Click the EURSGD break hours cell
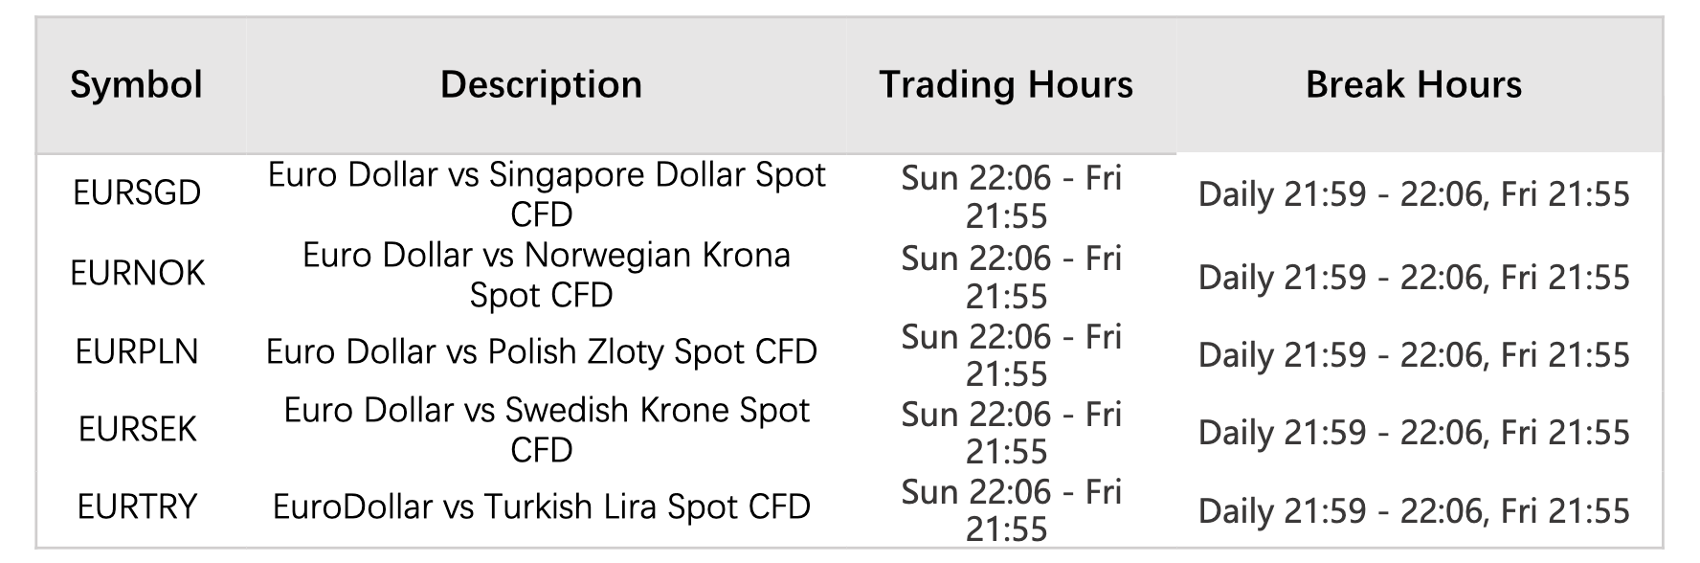 [1413, 195]
